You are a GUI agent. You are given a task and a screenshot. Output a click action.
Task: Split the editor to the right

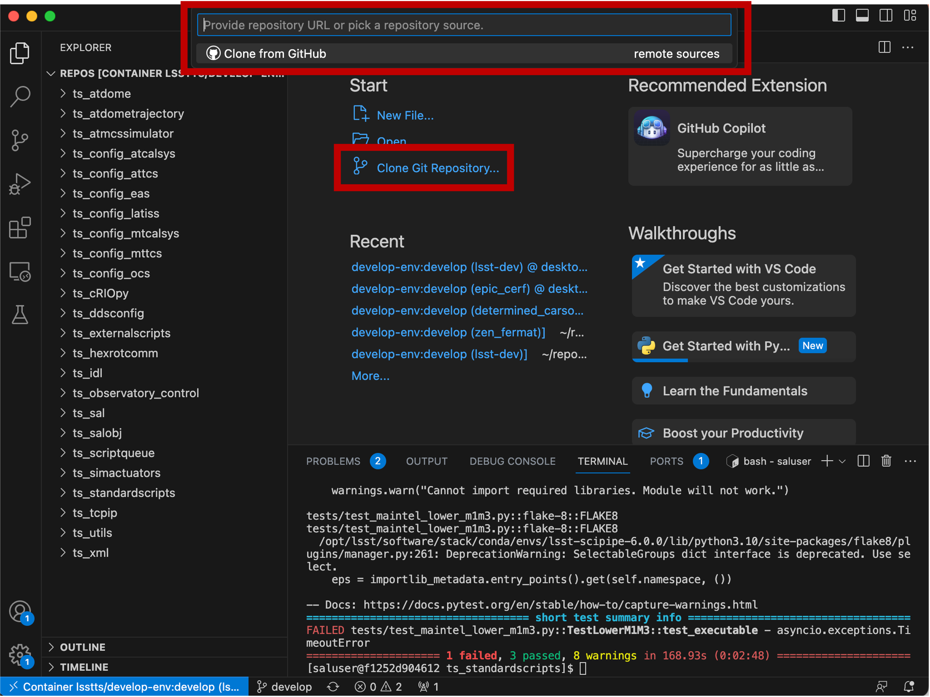coord(885,47)
